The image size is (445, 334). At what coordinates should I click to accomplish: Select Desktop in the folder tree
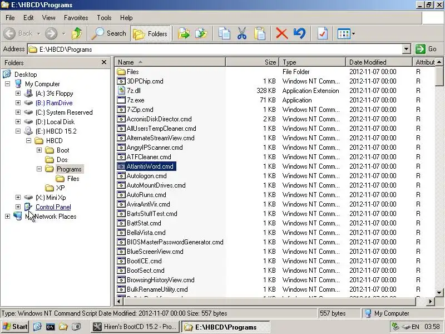click(26, 75)
